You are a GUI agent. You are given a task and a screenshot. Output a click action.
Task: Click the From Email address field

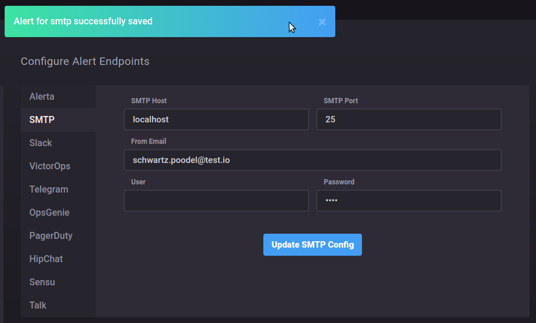(312, 160)
